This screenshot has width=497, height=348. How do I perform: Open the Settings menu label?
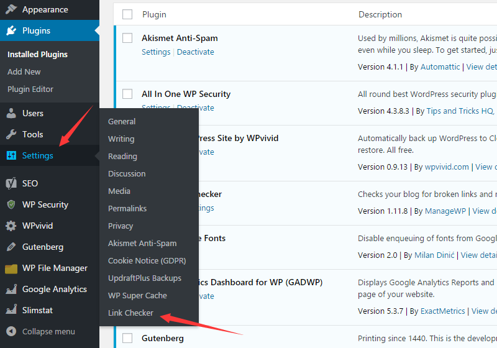[38, 155]
